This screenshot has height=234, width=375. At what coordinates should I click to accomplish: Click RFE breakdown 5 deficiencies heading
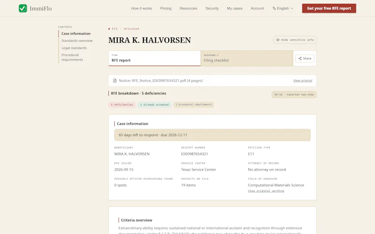tap(138, 93)
